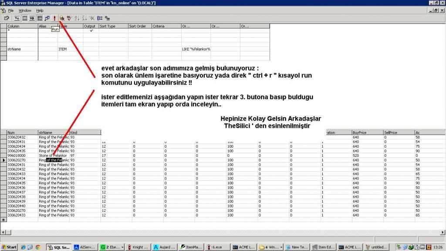Toggle Output checkmark for the * column
This screenshot has width=446, height=251.
click(91, 31)
